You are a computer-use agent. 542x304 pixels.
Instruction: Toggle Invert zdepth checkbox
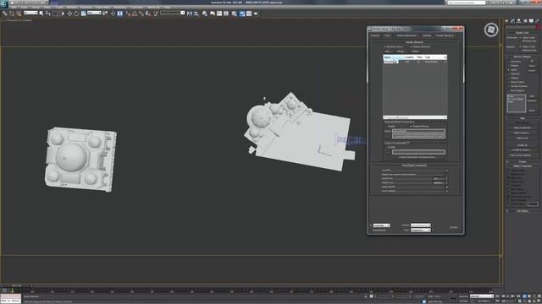click(x=446, y=191)
